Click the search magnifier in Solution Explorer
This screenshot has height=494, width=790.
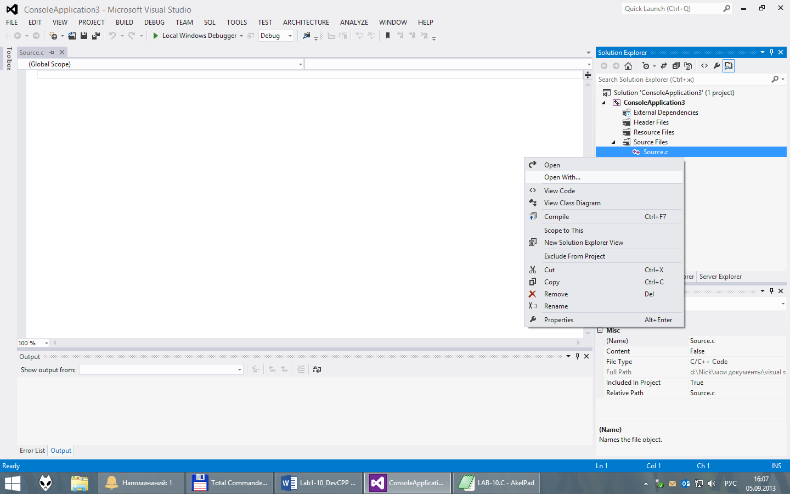coord(775,80)
